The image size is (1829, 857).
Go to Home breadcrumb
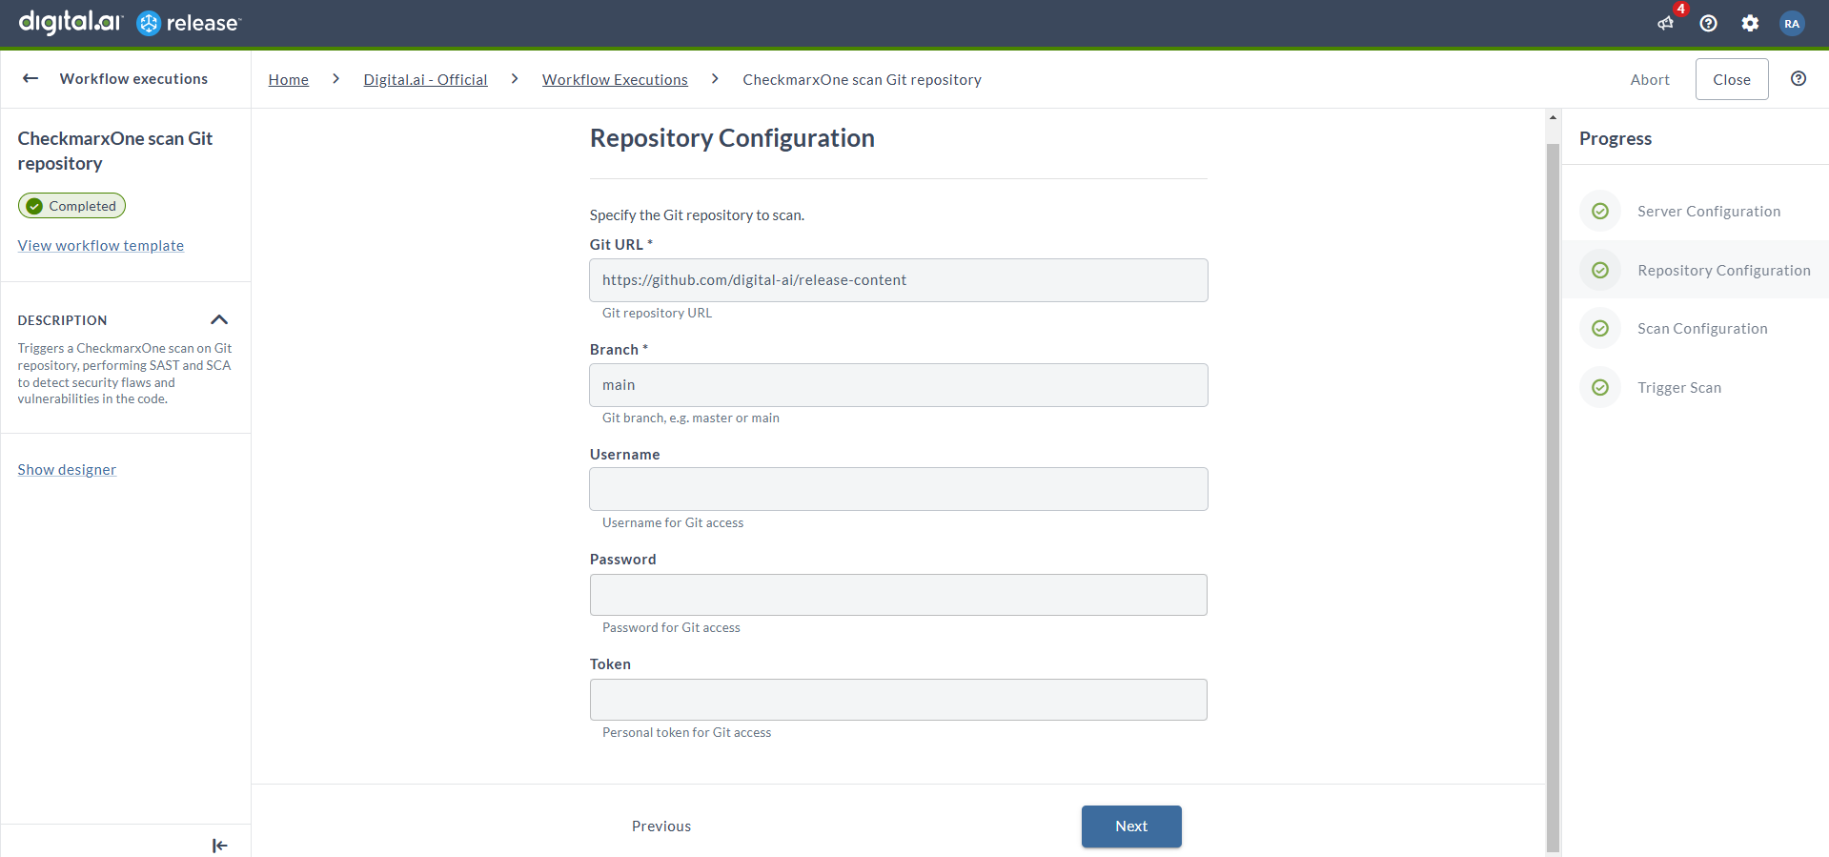pos(289,80)
